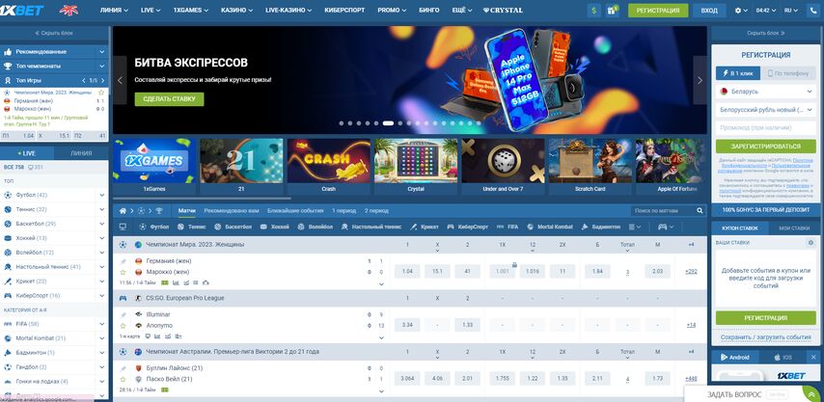Open the Беларусь country dropdown

[766, 92]
